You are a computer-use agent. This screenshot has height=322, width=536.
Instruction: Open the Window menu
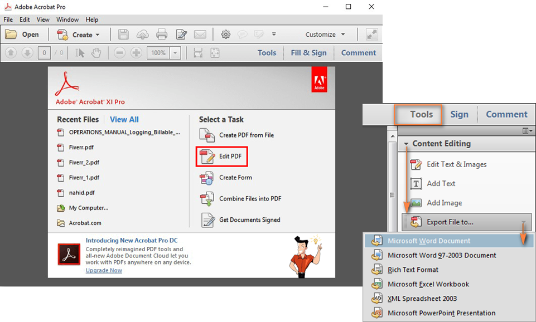[x=67, y=19]
